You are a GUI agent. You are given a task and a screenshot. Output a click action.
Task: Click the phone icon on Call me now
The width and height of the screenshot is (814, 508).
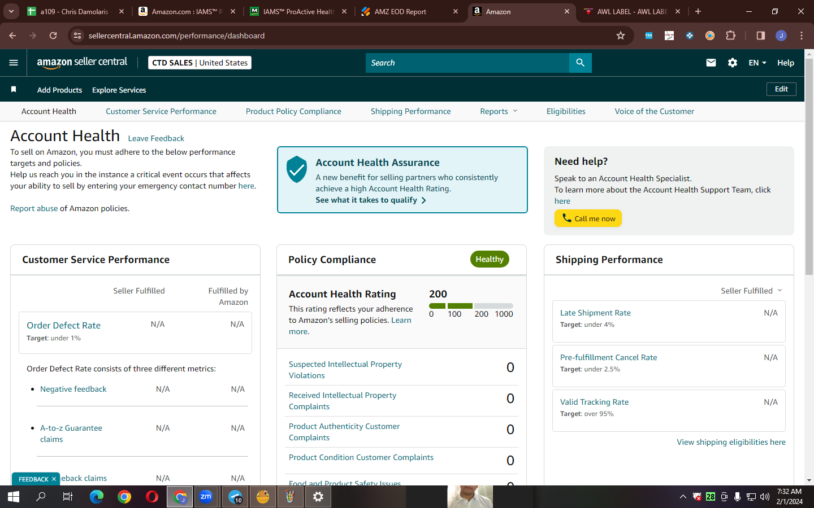click(566, 218)
